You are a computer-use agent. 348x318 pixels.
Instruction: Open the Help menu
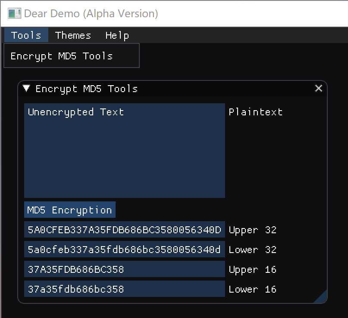116,35
